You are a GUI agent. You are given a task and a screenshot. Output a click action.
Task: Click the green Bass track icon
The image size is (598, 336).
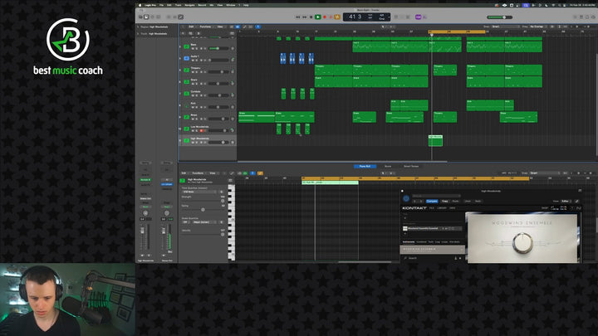187,46
